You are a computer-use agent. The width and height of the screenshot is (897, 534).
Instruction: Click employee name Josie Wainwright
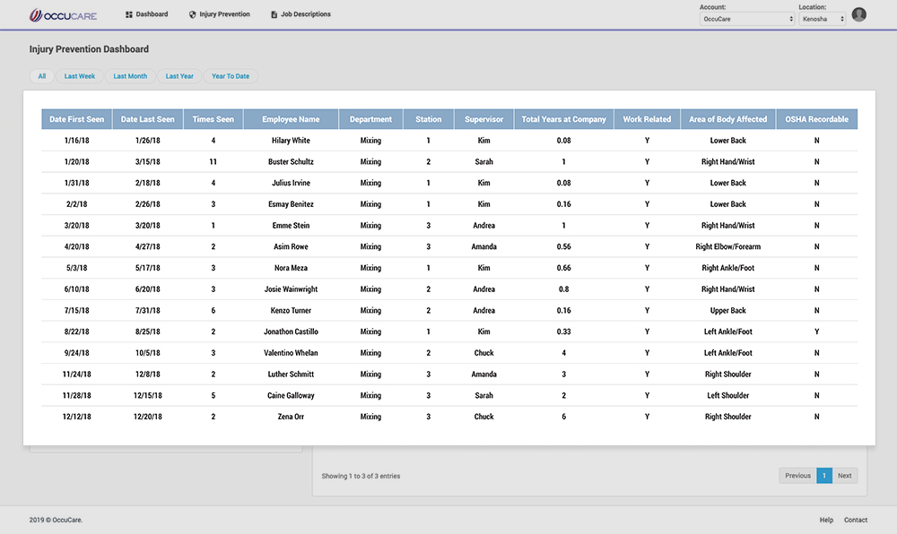pyautogui.click(x=291, y=289)
